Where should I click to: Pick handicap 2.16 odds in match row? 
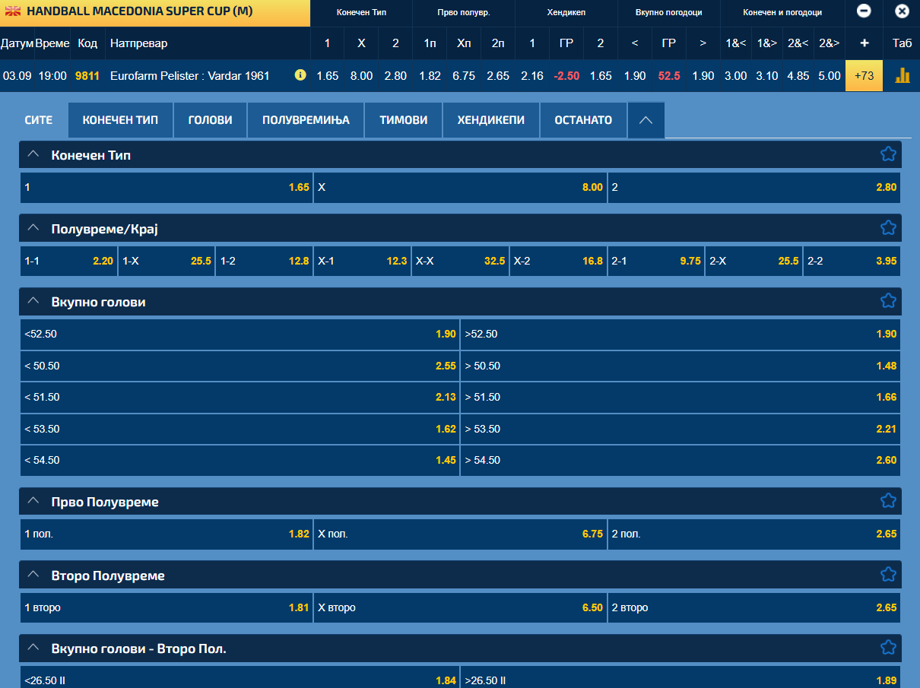(x=532, y=75)
